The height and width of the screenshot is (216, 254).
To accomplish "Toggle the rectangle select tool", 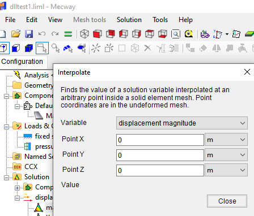I will (x=42, y=48).
